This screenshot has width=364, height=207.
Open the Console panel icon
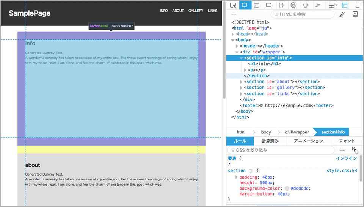257,5
